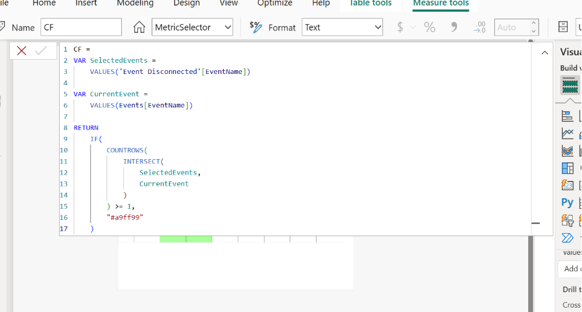Click the 'CF =' text on line 1

click(x=81, y=49)
